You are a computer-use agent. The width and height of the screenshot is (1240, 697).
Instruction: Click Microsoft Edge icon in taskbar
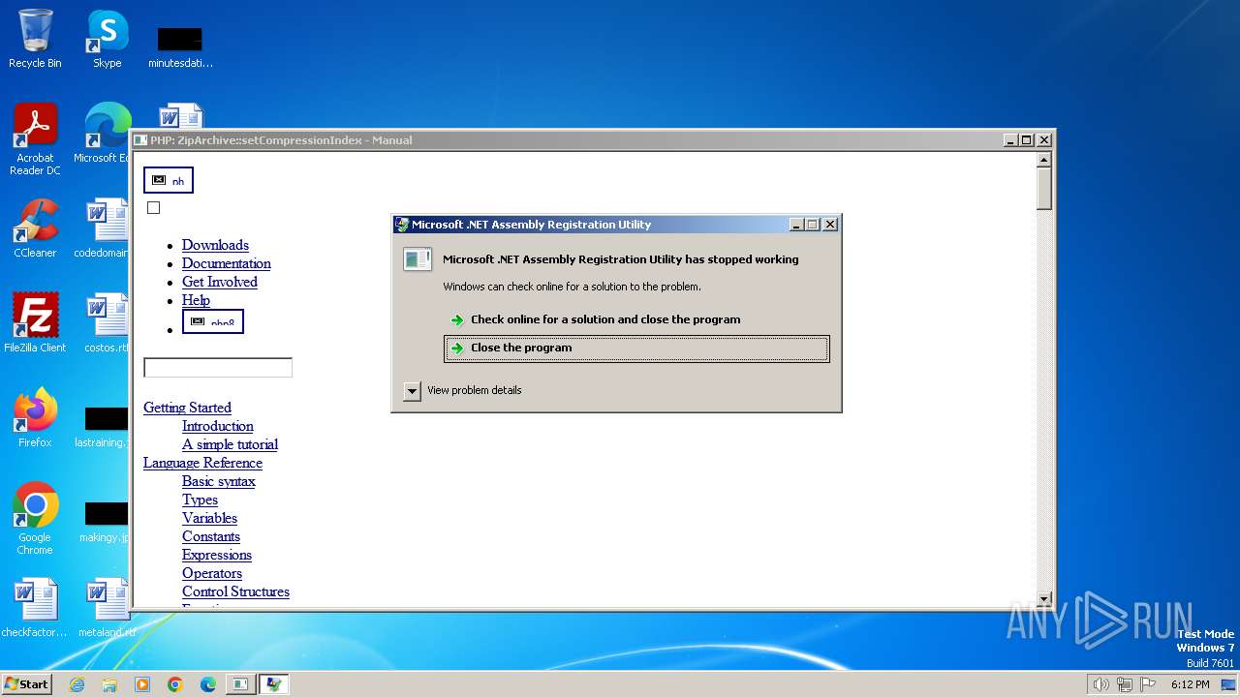pyautogui.click(x=208, y=684)
